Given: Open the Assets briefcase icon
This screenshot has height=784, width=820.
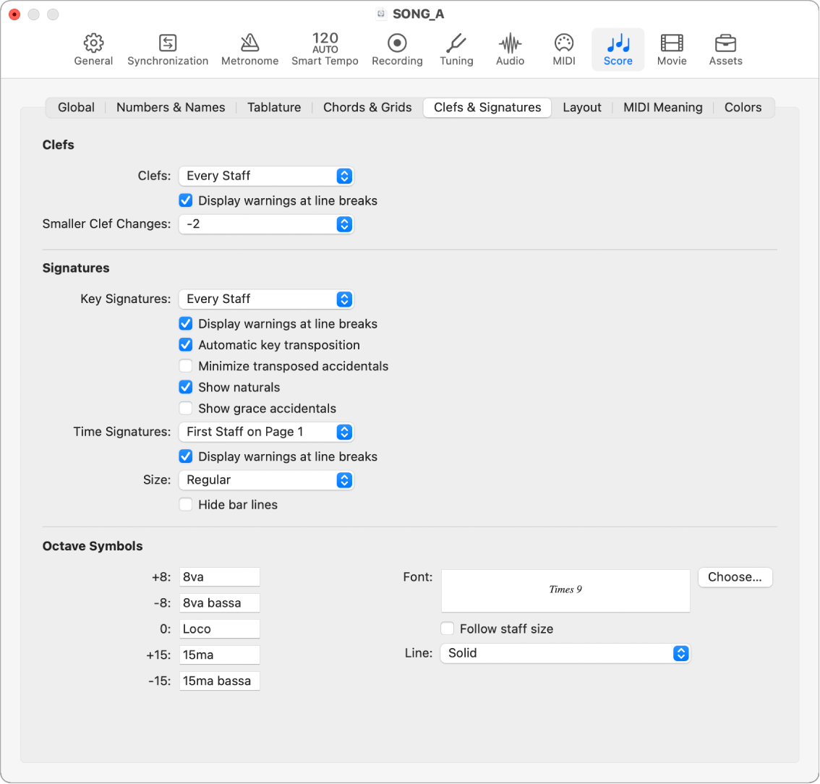Looking at the screenshot, I should click(x=725, y=43).
